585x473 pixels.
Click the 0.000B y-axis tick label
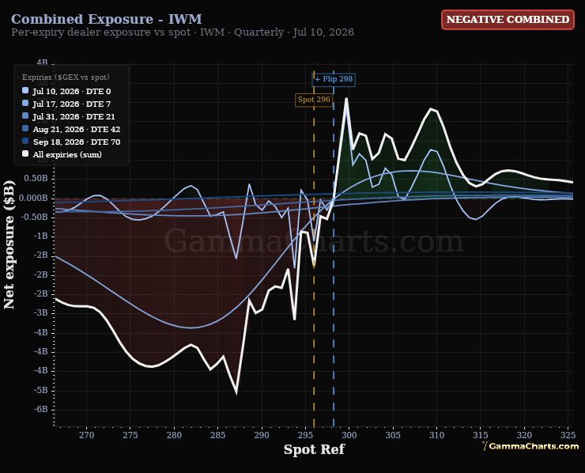pos(33,198)
